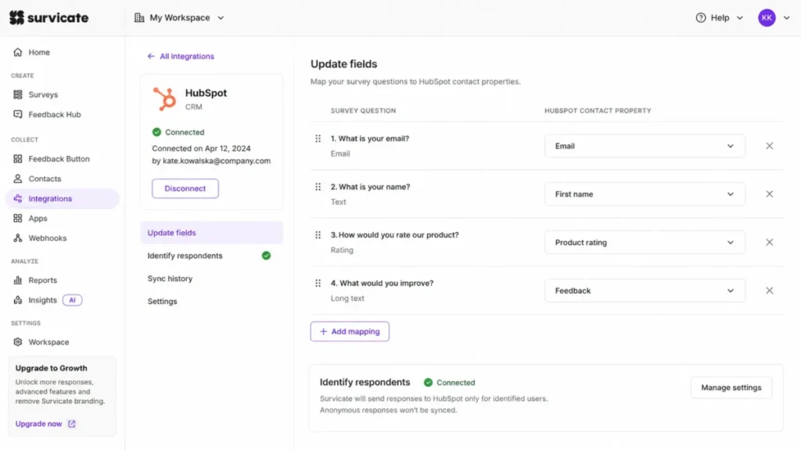Click the 'Update fields' page heading

[x=344, y=64]
